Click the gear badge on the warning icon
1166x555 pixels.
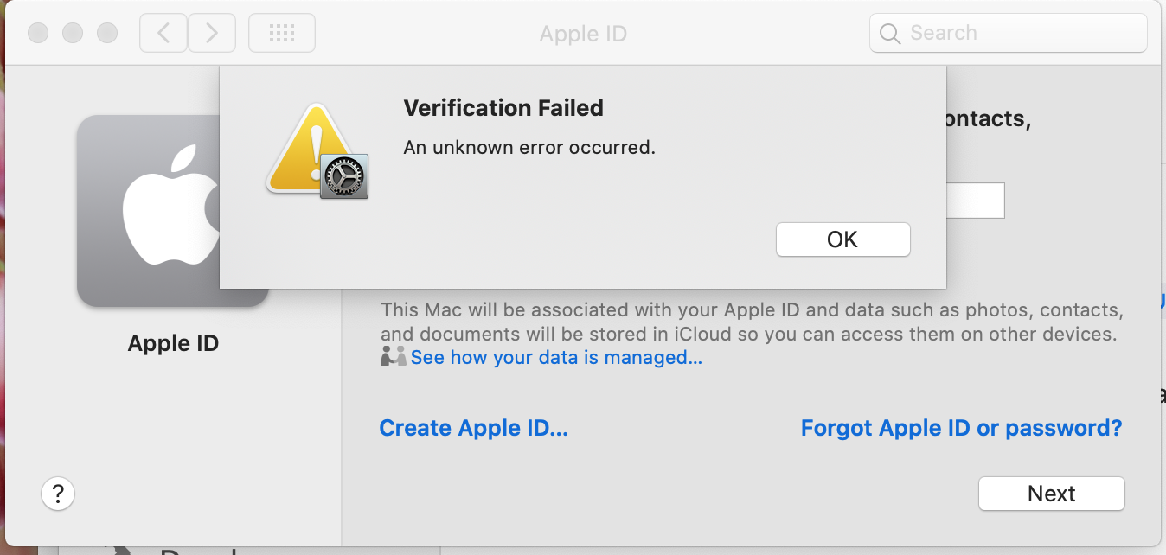pos(344,177)
